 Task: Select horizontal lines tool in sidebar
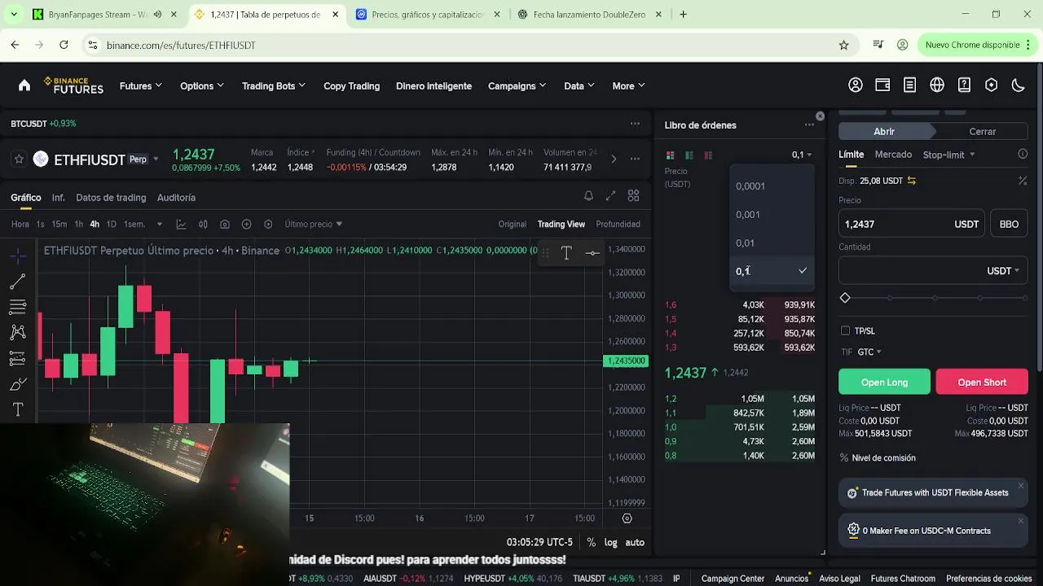[18, 307]
